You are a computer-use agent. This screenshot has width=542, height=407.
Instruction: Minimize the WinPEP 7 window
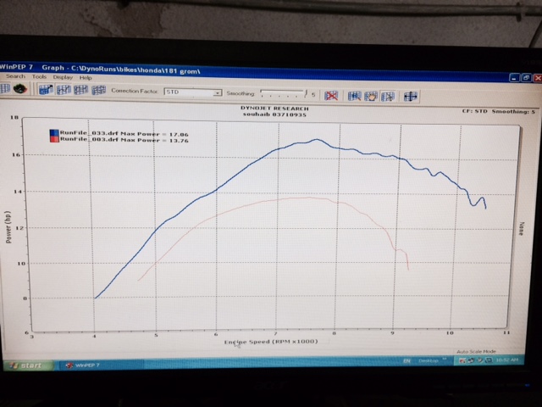tap(515, 78)
